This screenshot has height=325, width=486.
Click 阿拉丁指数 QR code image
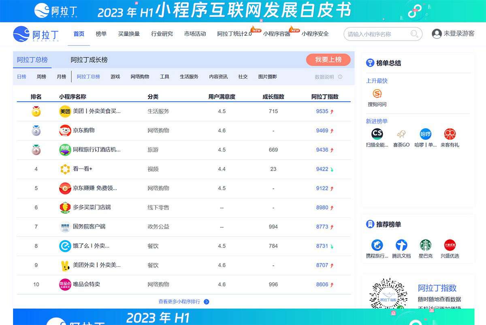coord(388,294)
